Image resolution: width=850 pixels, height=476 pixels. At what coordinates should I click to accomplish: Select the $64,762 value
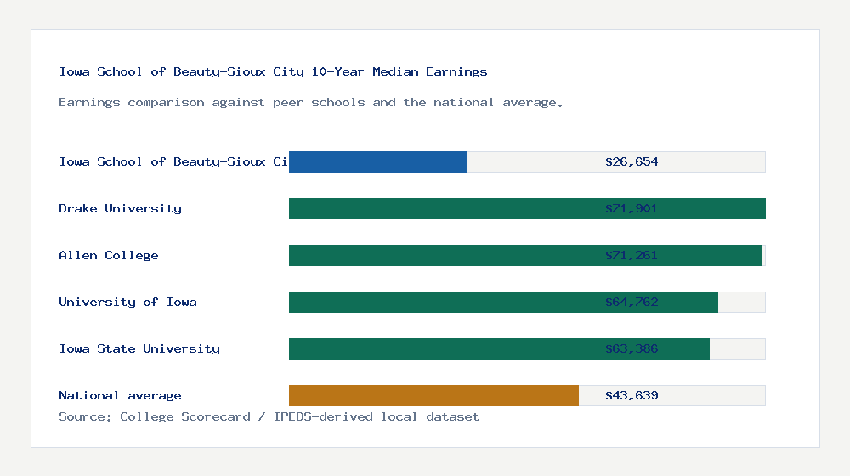632,302
